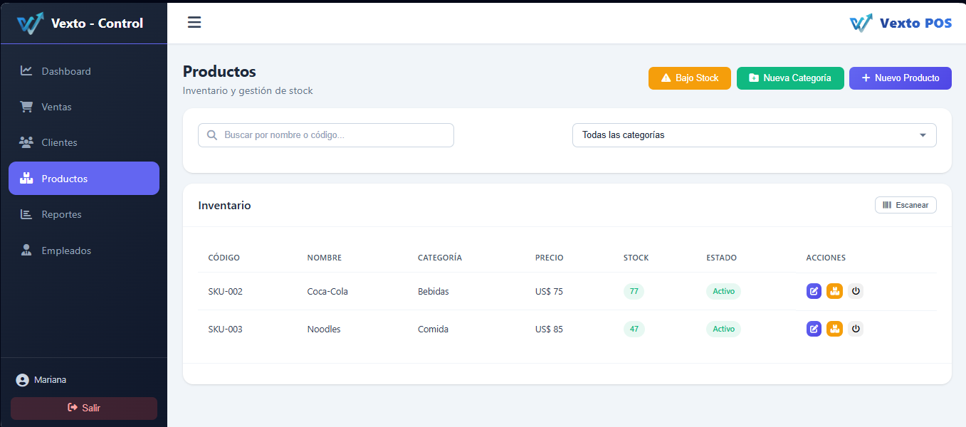The height and width of the screenshot is (427, 966).
Task: Click the Salir logout button
Action: [x=84, y=408]
